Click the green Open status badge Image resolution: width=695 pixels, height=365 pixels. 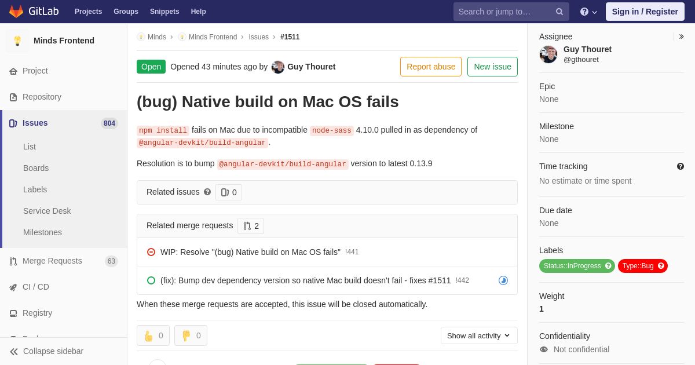pos(151,67)
